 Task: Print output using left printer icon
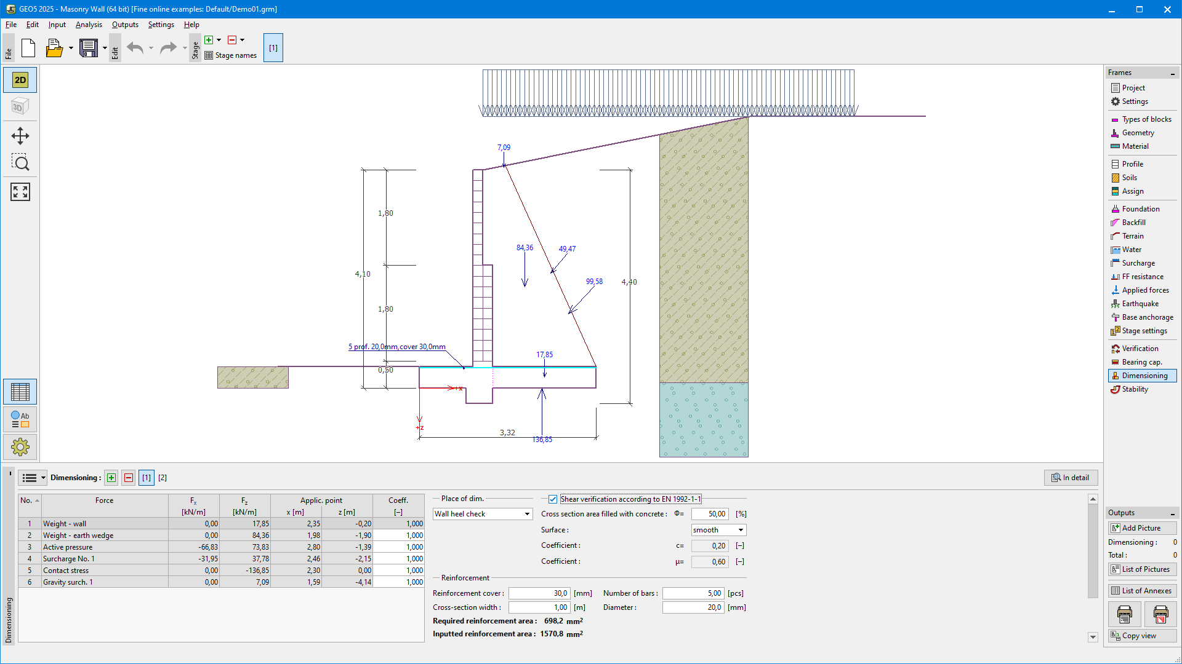tap(1124, 614)
